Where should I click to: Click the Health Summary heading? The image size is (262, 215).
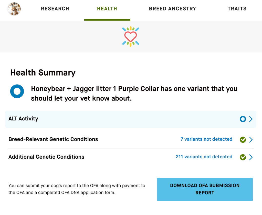point(43,73)
